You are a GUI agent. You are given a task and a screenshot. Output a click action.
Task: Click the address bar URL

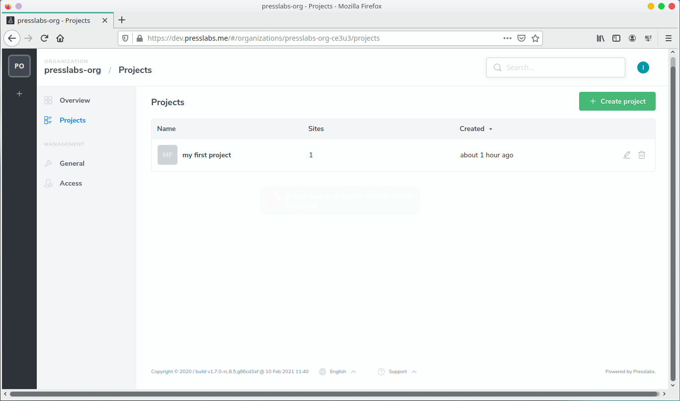pos(263,38)
